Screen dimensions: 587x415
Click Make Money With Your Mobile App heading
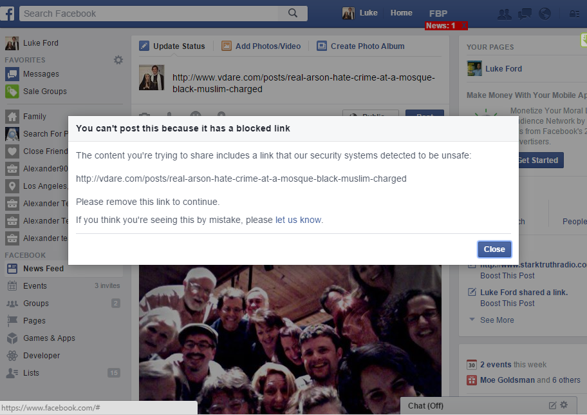526,95
